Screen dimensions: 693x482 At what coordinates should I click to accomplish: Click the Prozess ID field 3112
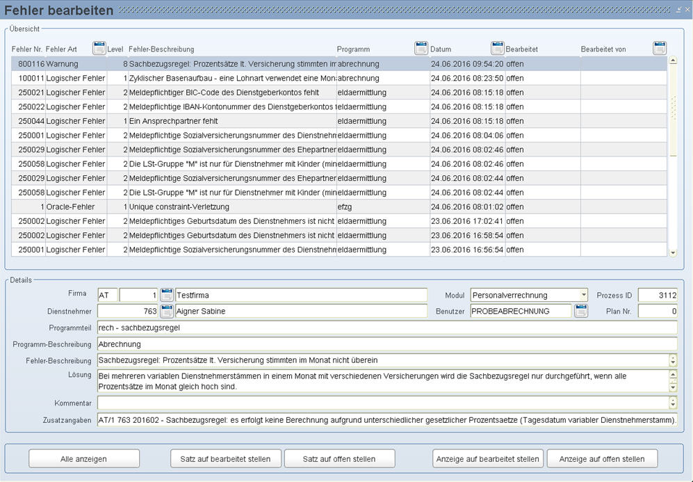coord(658,295)
